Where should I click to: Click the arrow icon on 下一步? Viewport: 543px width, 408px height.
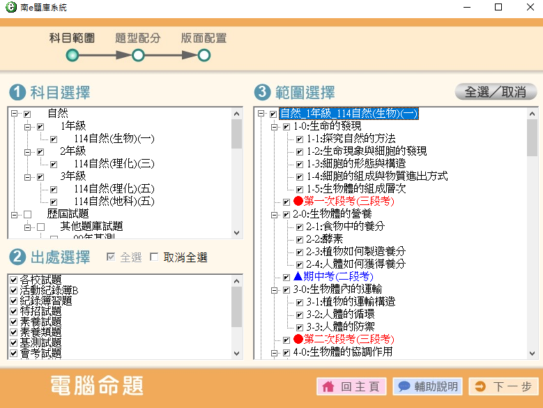tap(480, 386)
